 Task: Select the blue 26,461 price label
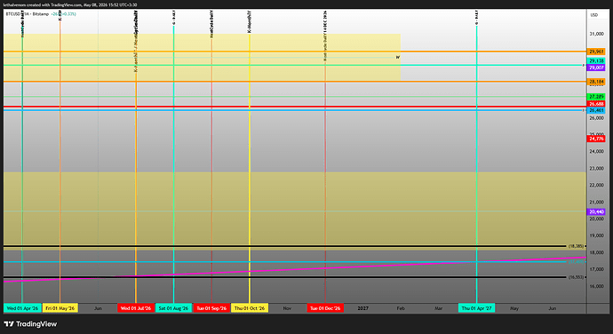pos(596,111)
